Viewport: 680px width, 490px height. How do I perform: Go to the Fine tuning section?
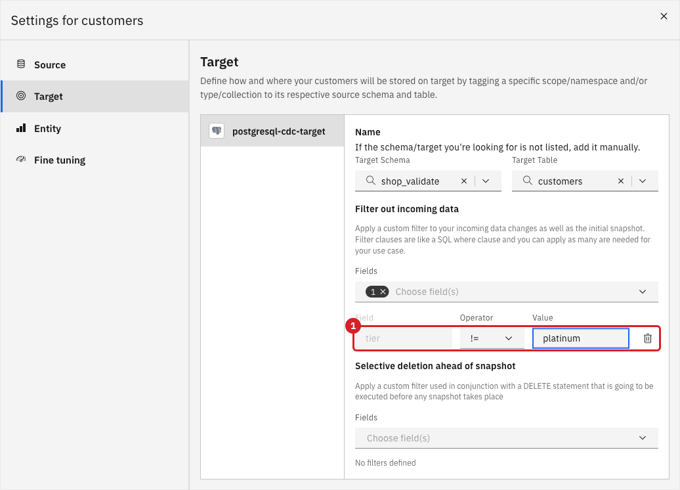coord(95,160)
